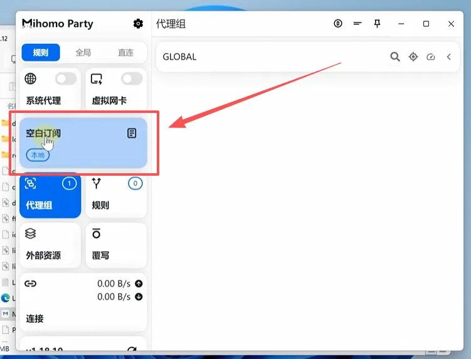Toggle the 系统代理 switch

click(x=66, y=79)
